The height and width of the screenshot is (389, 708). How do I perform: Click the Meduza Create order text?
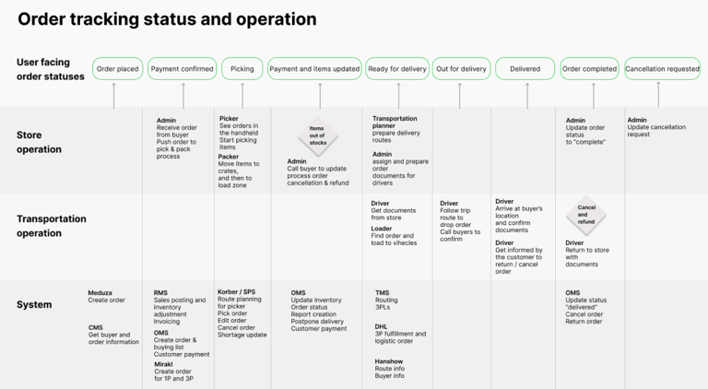(x=107, y=297)
